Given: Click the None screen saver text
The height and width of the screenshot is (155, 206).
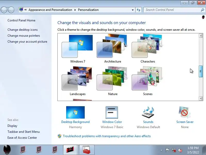Looking at the screenshot, I should pyautogui.click(x=185, y=127).
